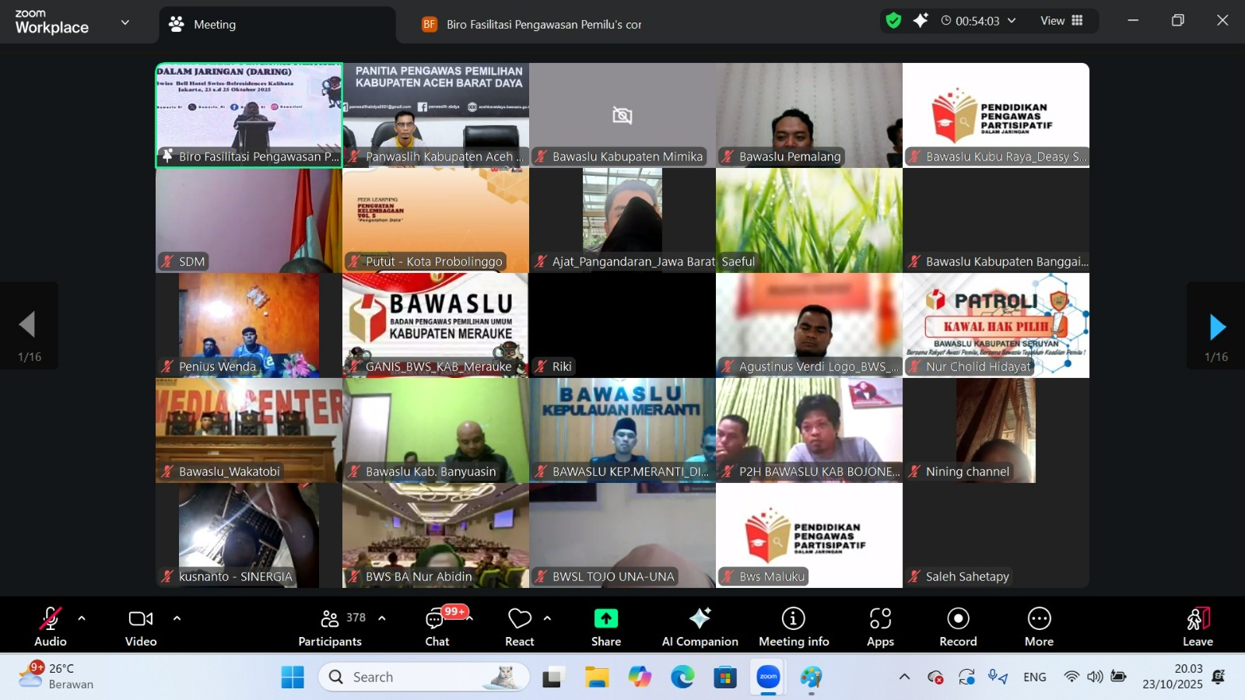Show Meeting info details
This screenshot has height=700, width=1245.
[x=794, y=625]
